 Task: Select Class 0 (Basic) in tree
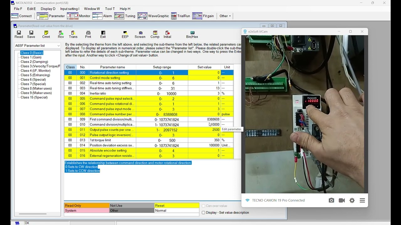(x=32, y=53)
